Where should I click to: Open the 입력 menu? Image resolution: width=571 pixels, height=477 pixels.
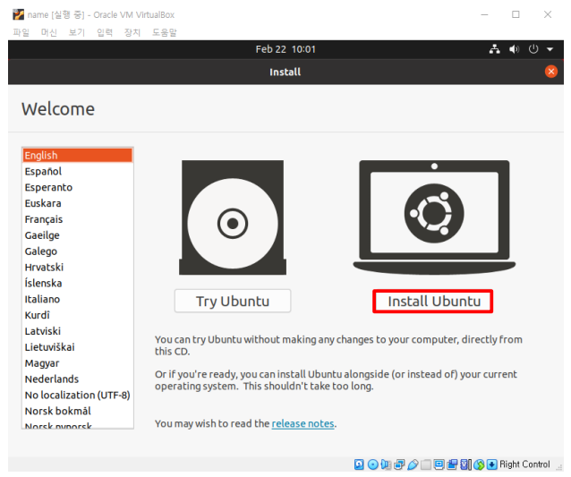click(105, 32)
